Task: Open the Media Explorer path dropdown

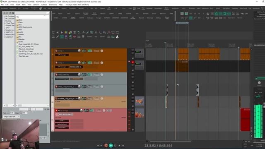Action: (48, 13)
